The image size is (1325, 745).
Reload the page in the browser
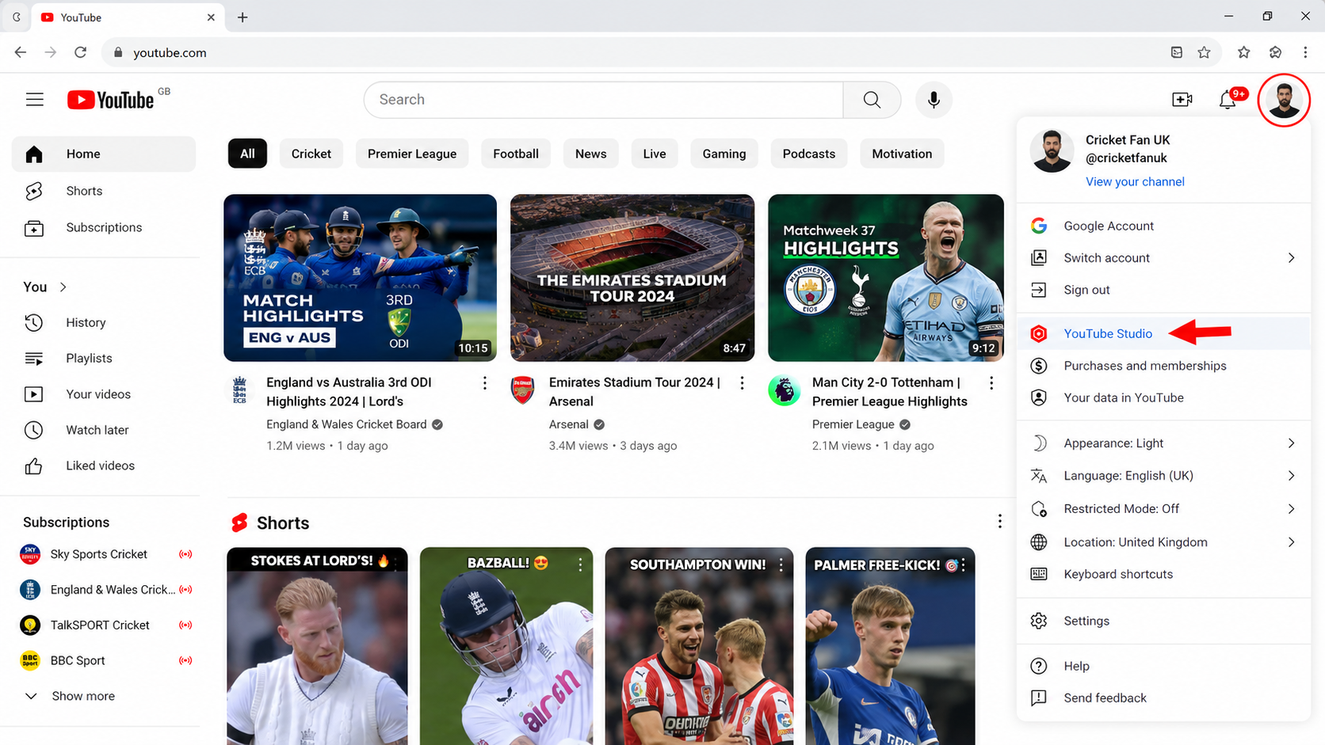coord(81,52)
